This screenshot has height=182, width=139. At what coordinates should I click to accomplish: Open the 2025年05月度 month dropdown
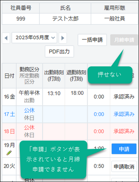coord(34,38)
